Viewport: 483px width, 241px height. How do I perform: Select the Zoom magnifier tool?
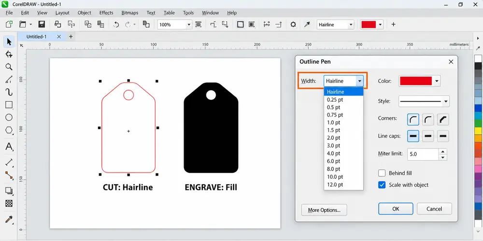click(9, 67)
